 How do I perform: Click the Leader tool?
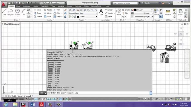tap(109, 13)
